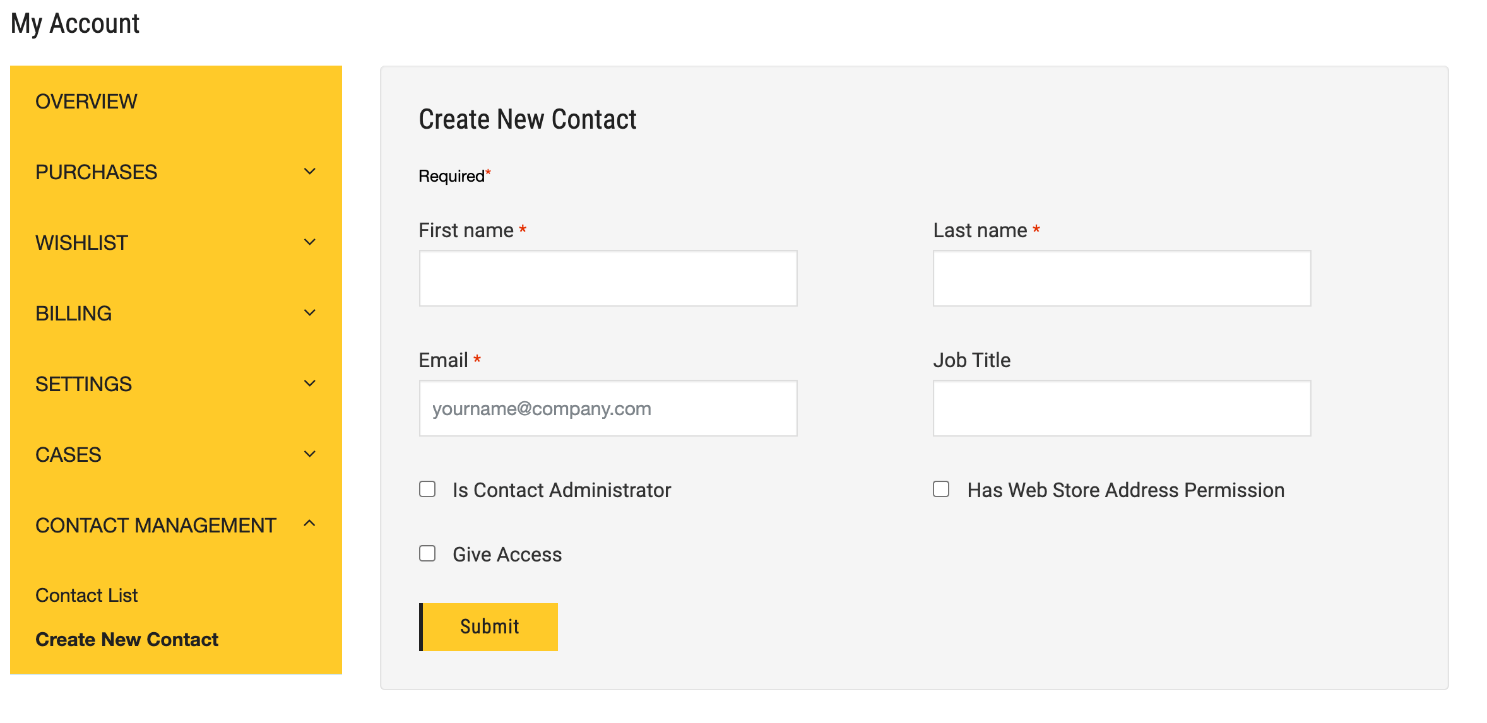The width and height of the screenshot is (1487, 723).
Task: Expand the Settings chevron arrow
Action: tap(309, 384)
